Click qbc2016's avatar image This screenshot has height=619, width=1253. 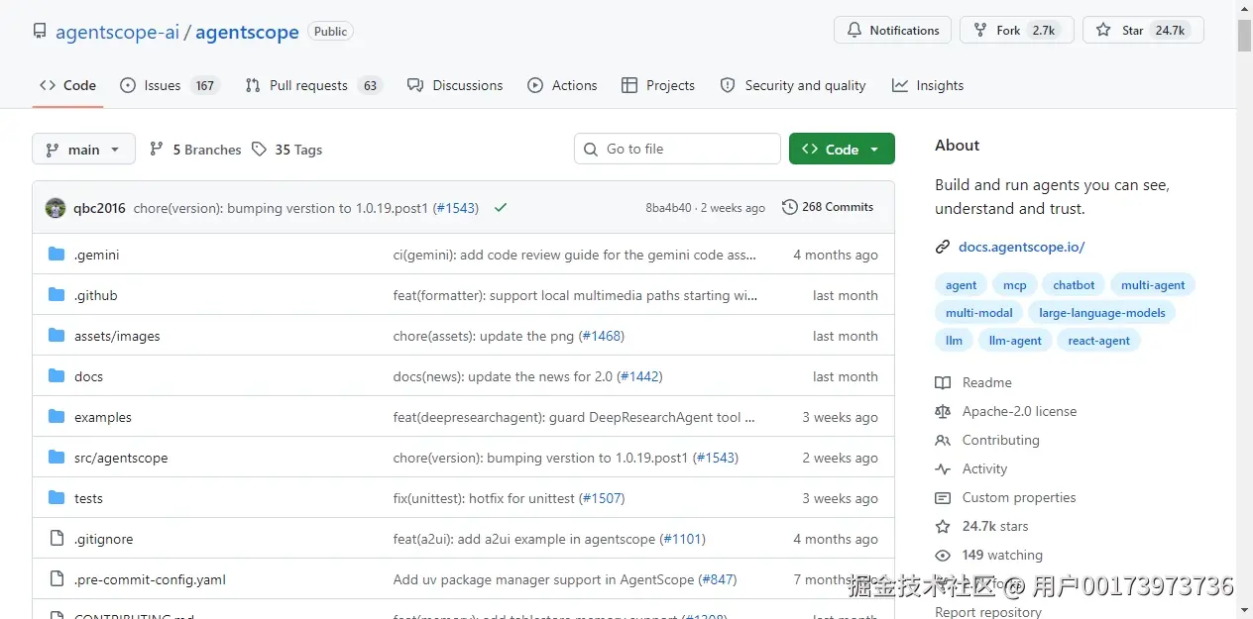point(56,208)
